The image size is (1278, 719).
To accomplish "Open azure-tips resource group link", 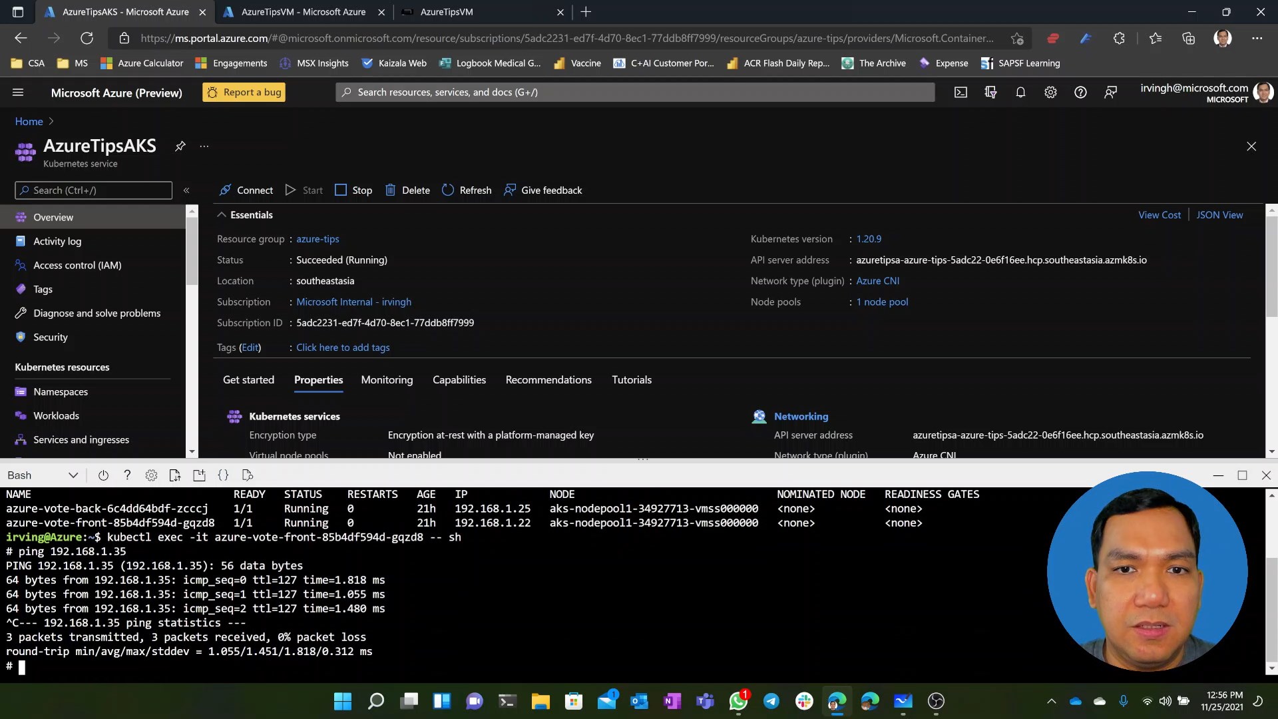I will pyautogui.click(x=318, y=239).
